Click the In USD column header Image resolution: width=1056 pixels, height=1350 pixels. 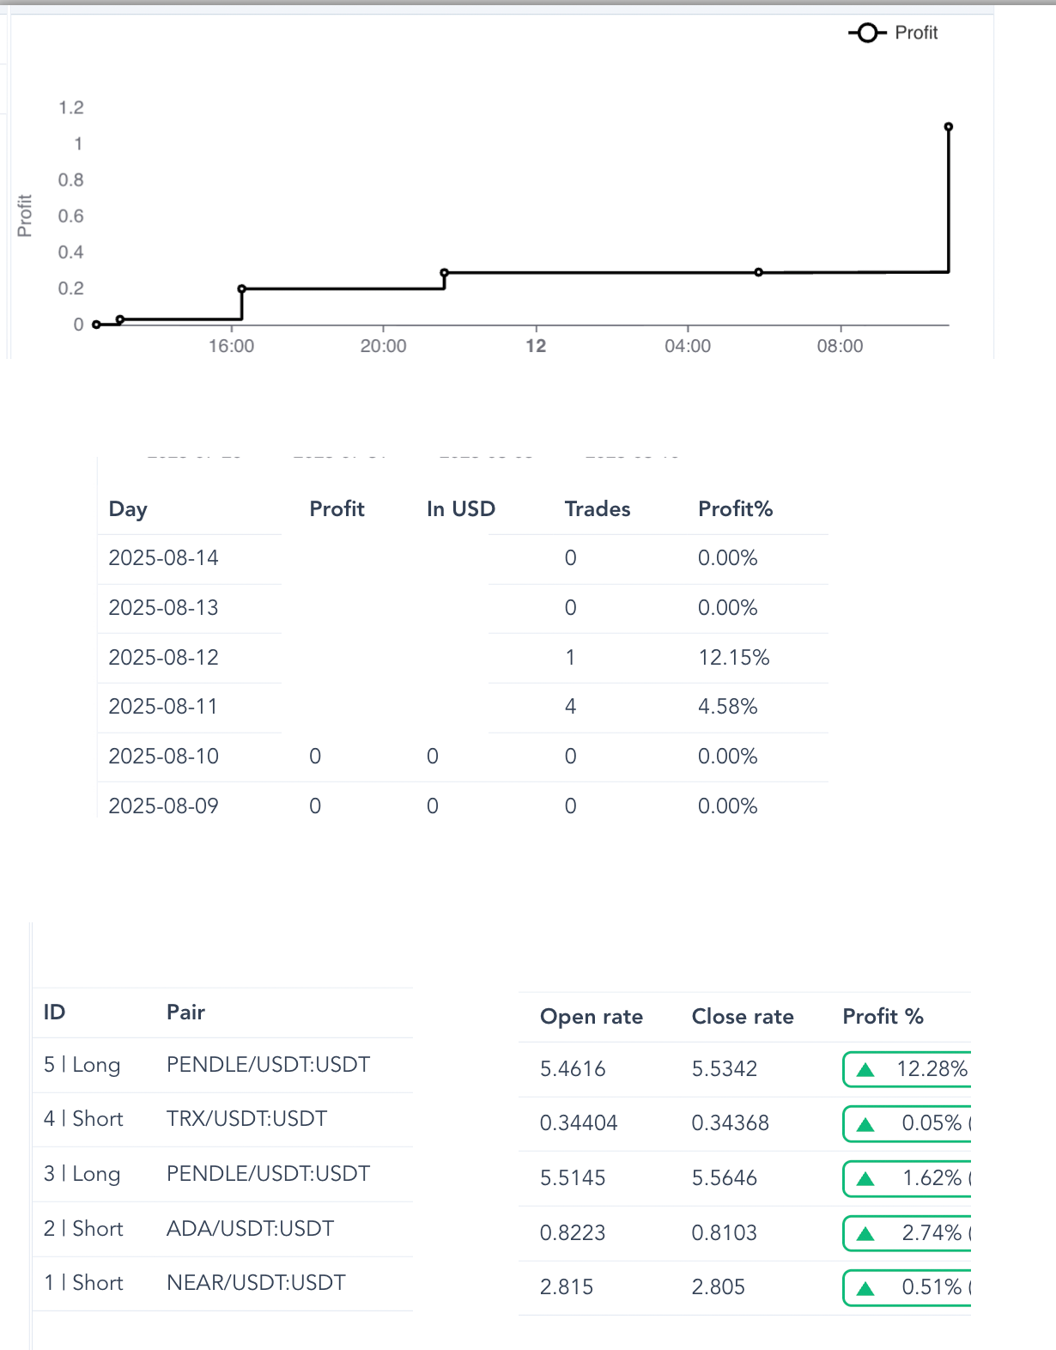click(x=461, y=509)
